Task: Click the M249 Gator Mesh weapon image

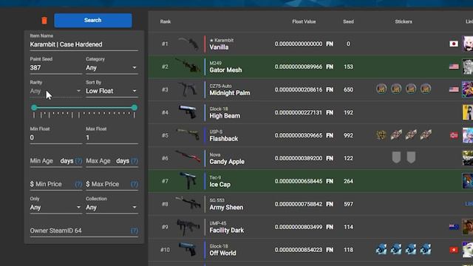Action: 188,66
